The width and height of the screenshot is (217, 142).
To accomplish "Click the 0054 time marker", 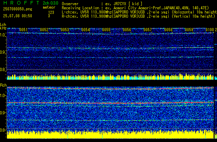I will pos(86,30).
